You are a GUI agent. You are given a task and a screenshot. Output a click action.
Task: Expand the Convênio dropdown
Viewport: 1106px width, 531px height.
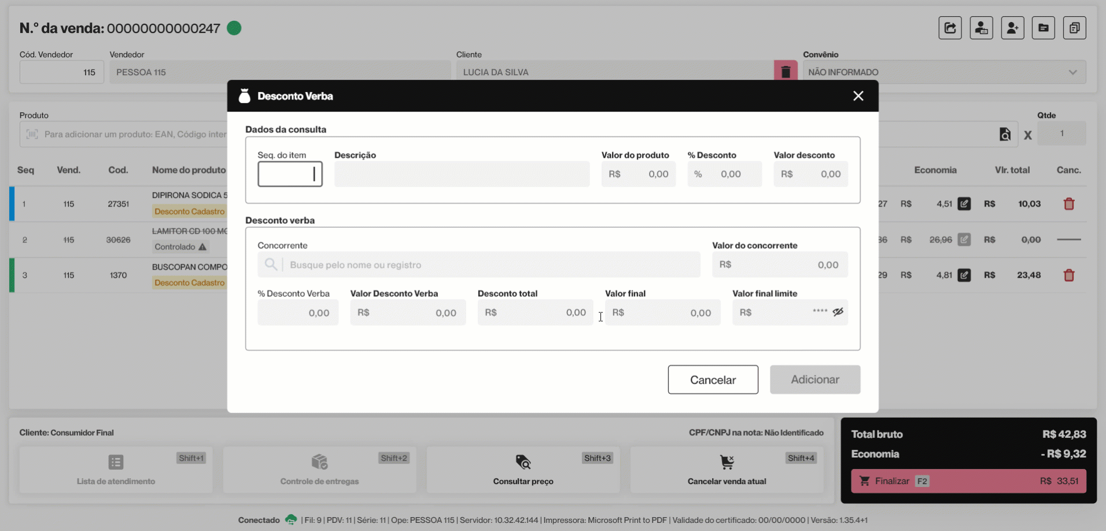tap(1072, 72)
